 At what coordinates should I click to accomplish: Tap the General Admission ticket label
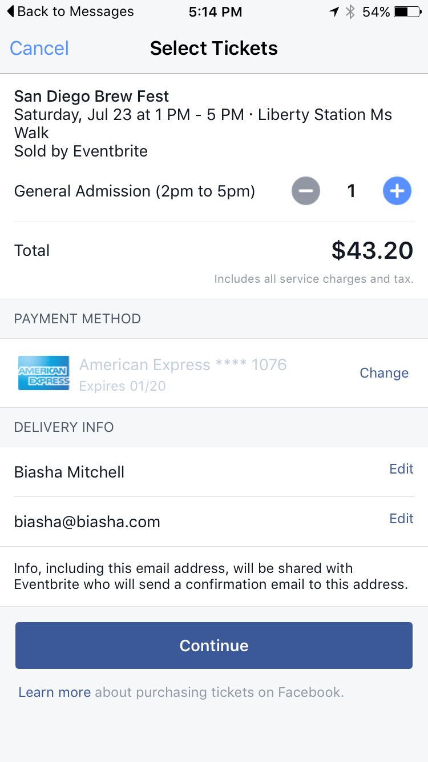click(x=134, y=191)
